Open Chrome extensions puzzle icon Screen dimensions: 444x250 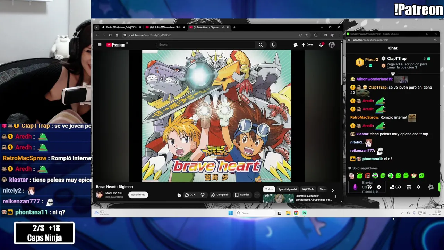pyautogui.click(x=316, y=35)
